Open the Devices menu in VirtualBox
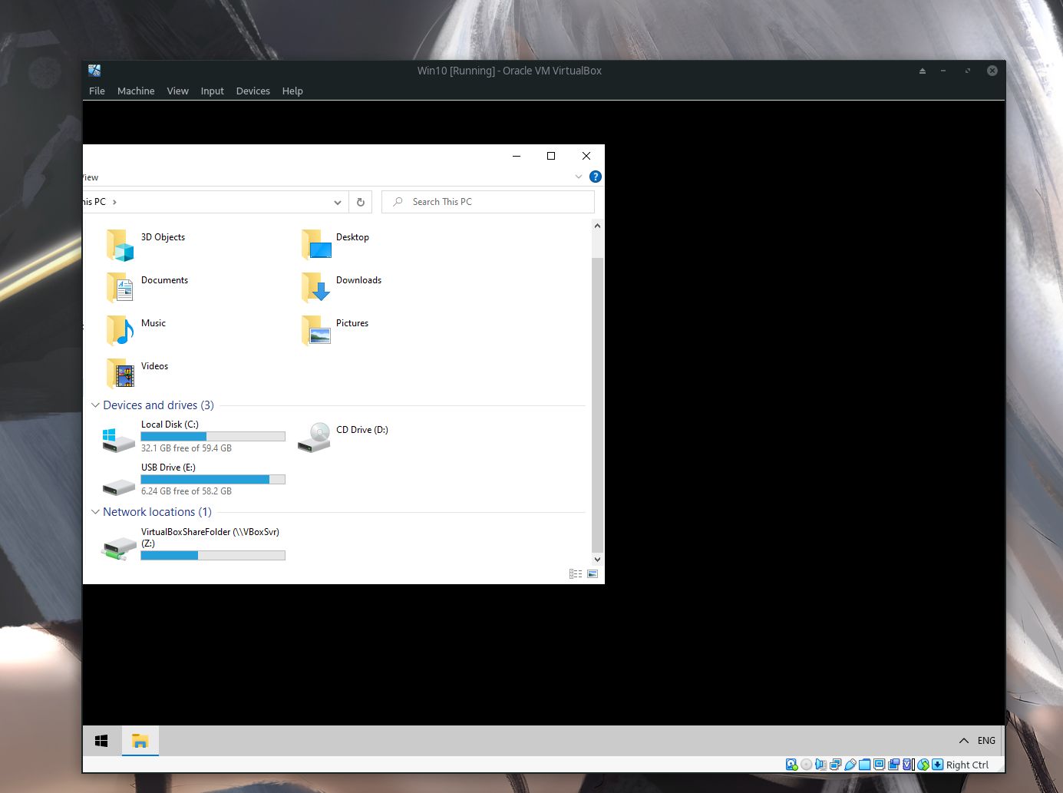This screenshot has height=793, width=1063. tap(253, 91)
